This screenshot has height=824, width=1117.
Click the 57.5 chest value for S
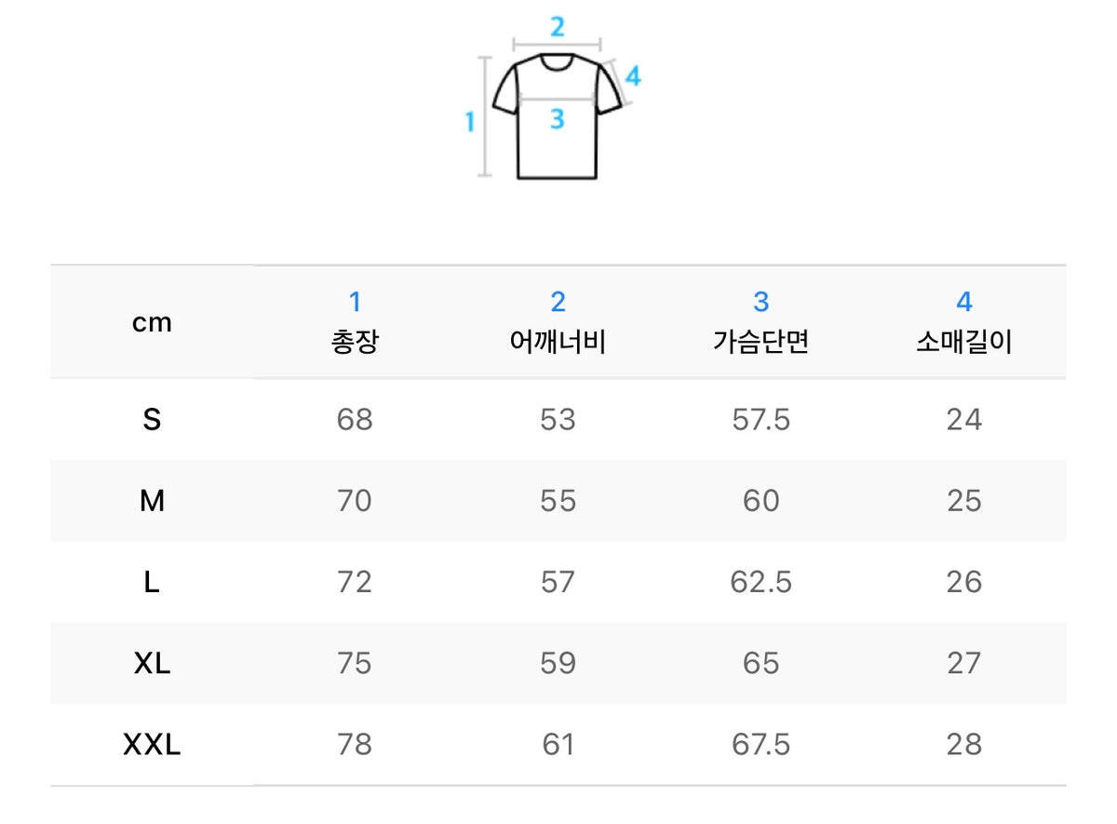pos(760,420)
